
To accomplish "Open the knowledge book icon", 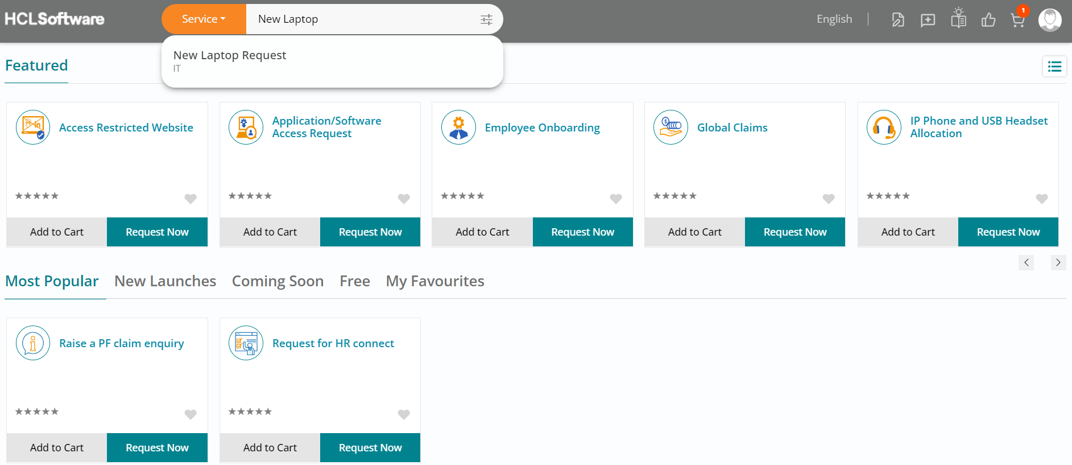I will coord(958,19).
